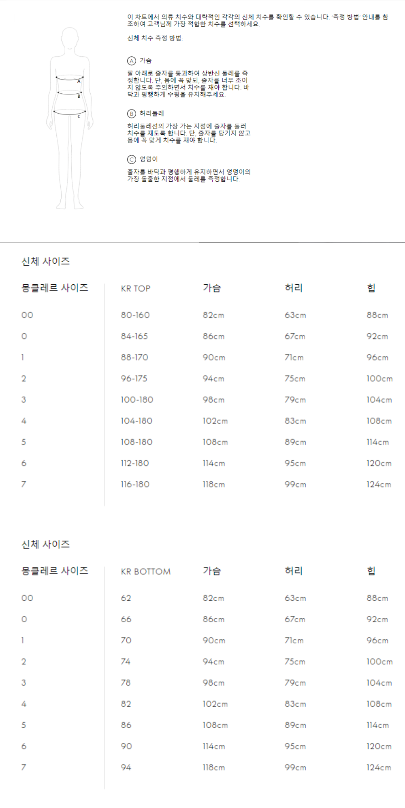Select KR BOTTOM size 70
This screenshot has width=405, height=808.
click(x=126, y=640)
